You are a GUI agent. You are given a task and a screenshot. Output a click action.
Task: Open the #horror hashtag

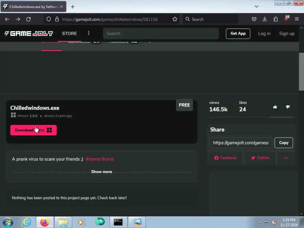(93, 159)
